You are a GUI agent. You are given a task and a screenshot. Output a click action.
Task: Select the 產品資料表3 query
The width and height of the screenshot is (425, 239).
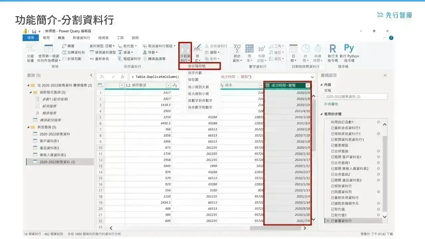[x=49, y=148]
